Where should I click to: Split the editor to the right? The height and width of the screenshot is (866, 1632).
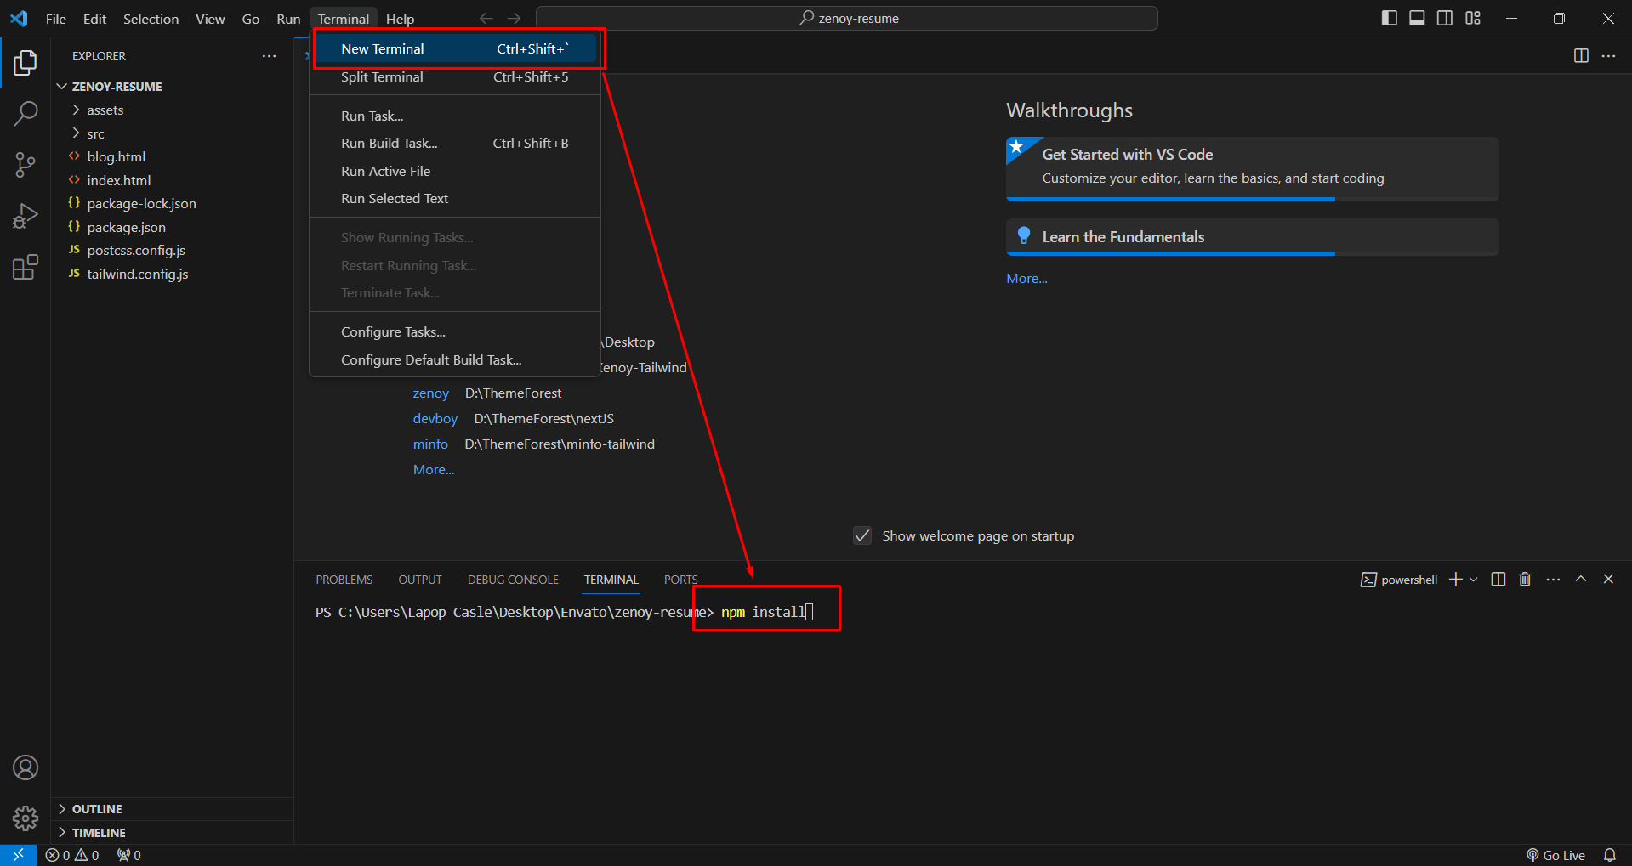(x=1581, y=56)
